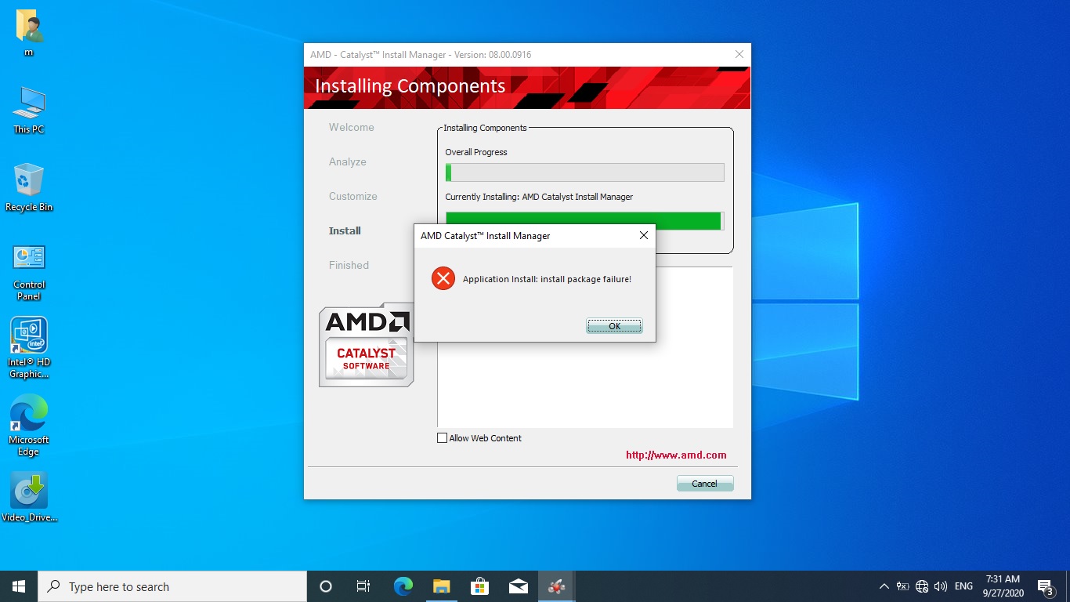The height and width of the screenshot is (602, 1070).
Task: Select the Analyze step in the sidebar
Action: pos(348,161)
